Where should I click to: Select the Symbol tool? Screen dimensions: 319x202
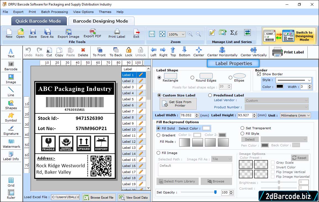pyautogui.click(x=11, y=117)
